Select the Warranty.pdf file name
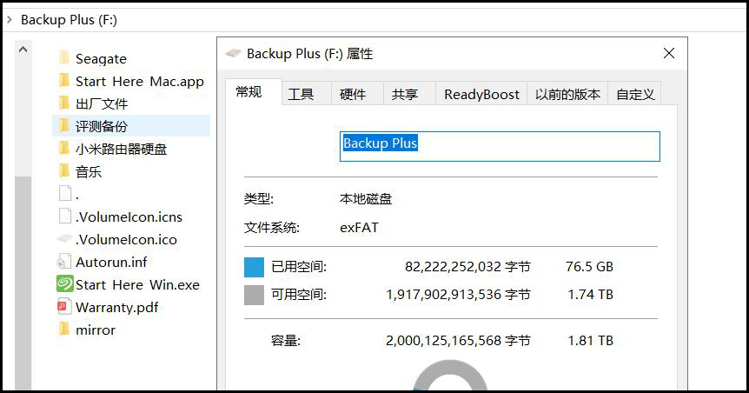This screenshot has width=749, height=393. (x=117, y=308)
